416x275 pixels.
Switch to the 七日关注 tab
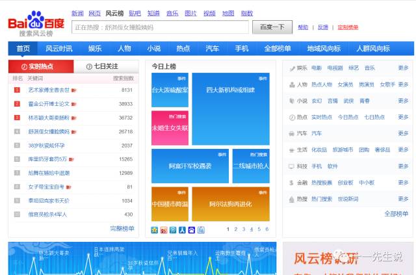(x=105, y=66)
